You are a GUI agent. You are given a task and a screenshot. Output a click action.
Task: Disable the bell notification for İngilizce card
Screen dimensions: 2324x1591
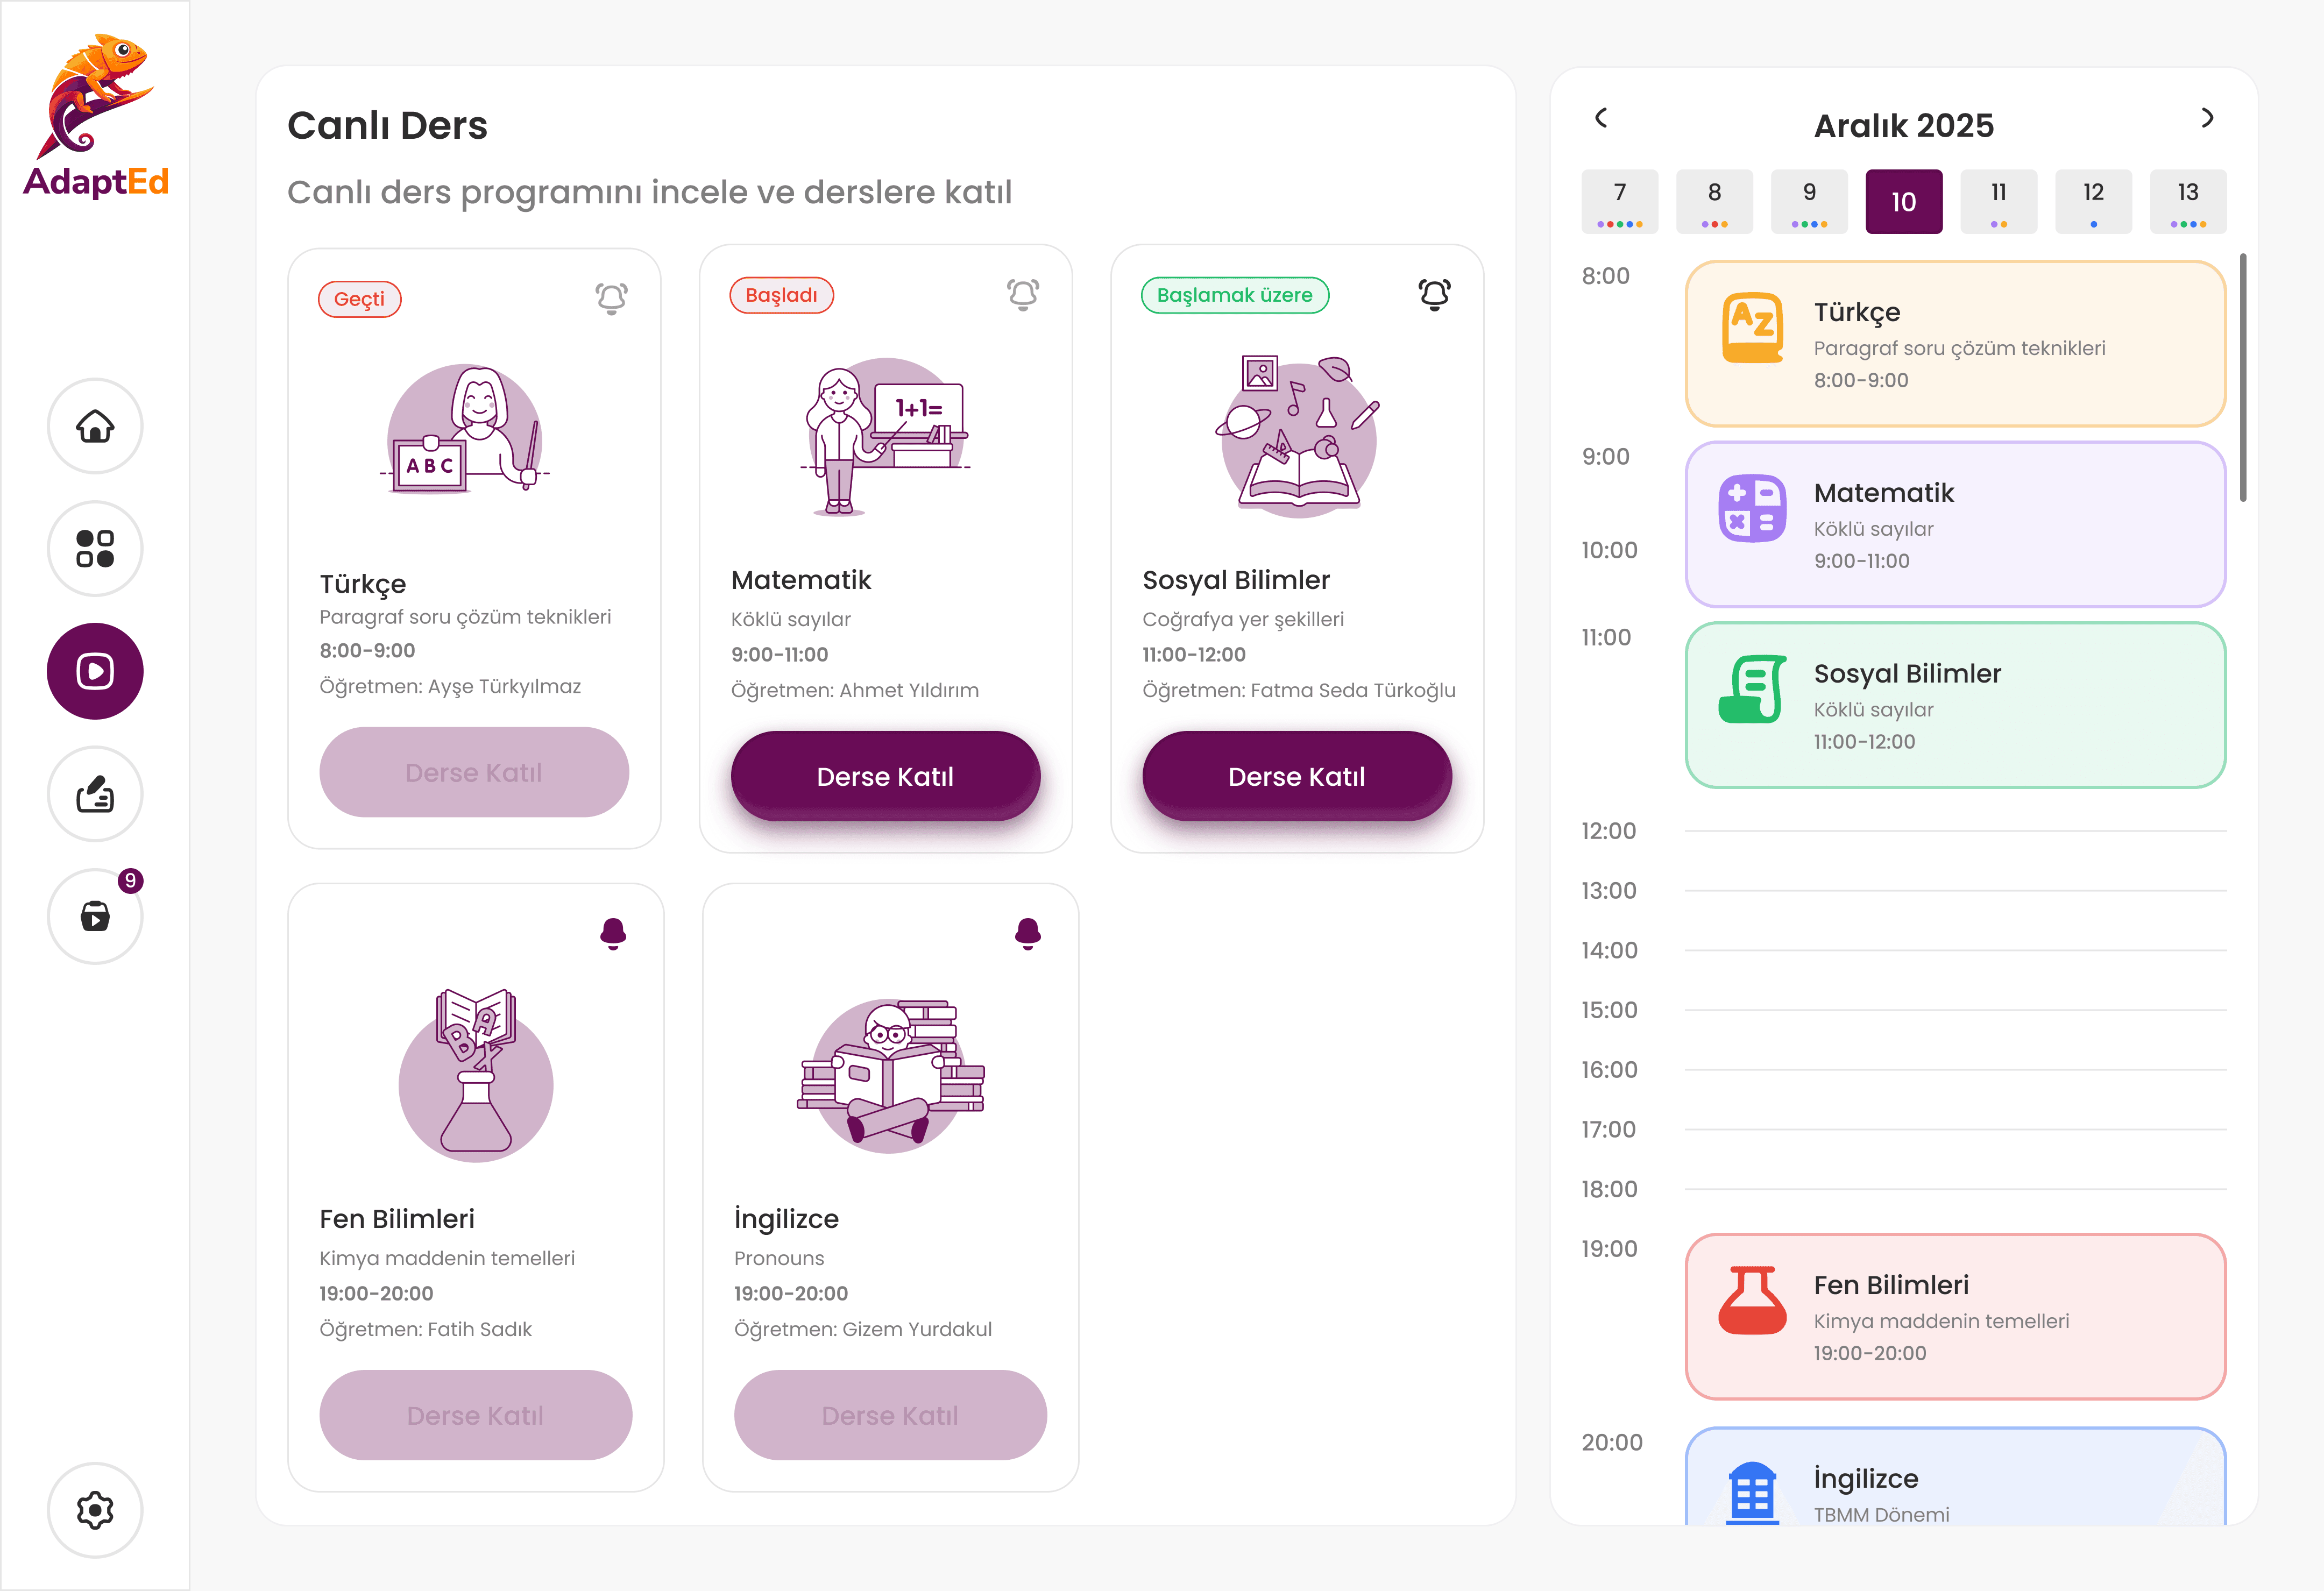[1027, 933]
